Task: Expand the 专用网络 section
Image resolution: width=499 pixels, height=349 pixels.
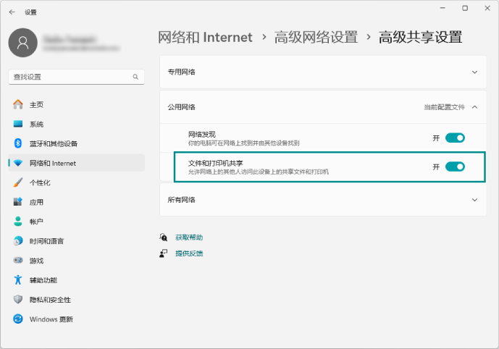Action: tap(474, 72)
